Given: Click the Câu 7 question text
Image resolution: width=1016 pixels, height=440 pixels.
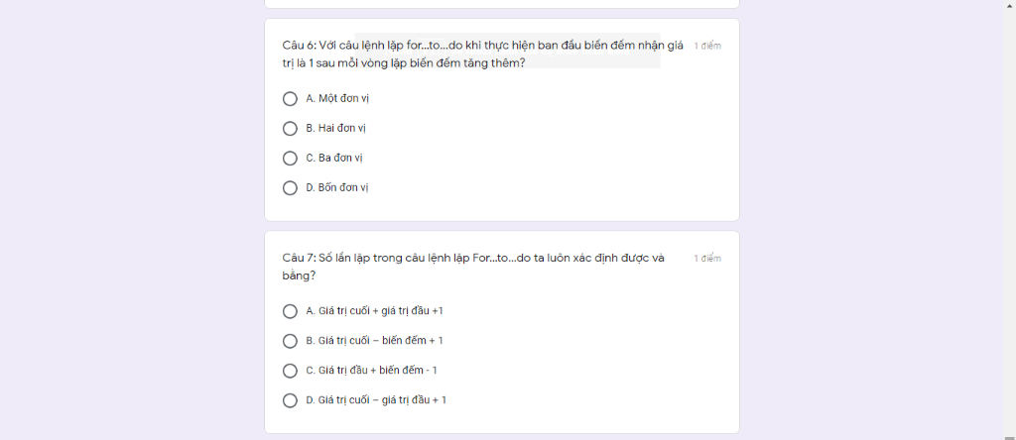Looking at the screenshot, I should coord(473,267).
